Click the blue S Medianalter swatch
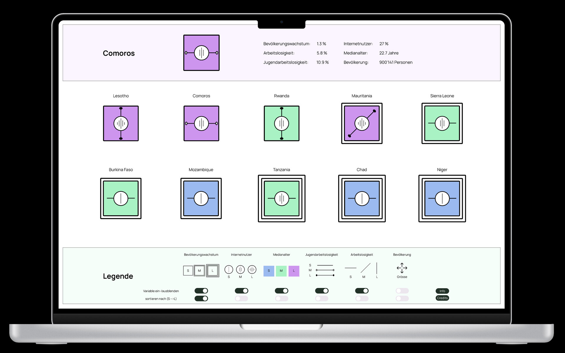Image resolution: width=565 pixels, height=353 pixels. (x=269, y=271)
